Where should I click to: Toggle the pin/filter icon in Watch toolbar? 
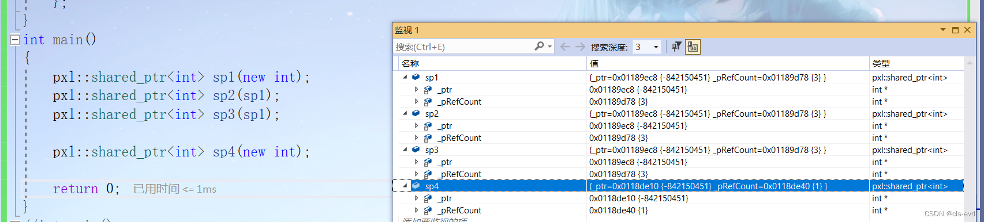pos(676,47)
